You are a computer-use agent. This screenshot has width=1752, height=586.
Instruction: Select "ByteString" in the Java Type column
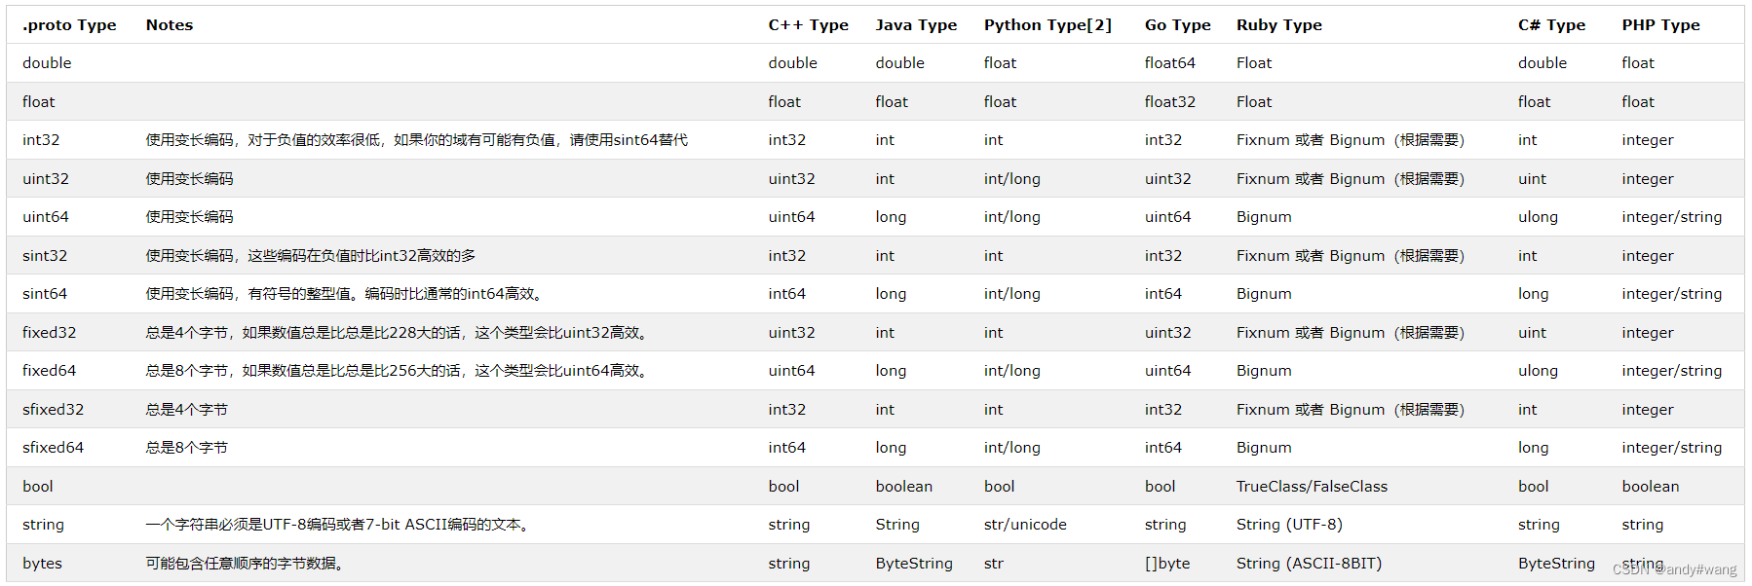point(914,564)
